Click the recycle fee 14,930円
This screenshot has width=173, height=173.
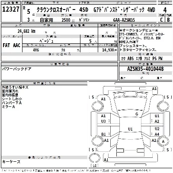point(109,50)
